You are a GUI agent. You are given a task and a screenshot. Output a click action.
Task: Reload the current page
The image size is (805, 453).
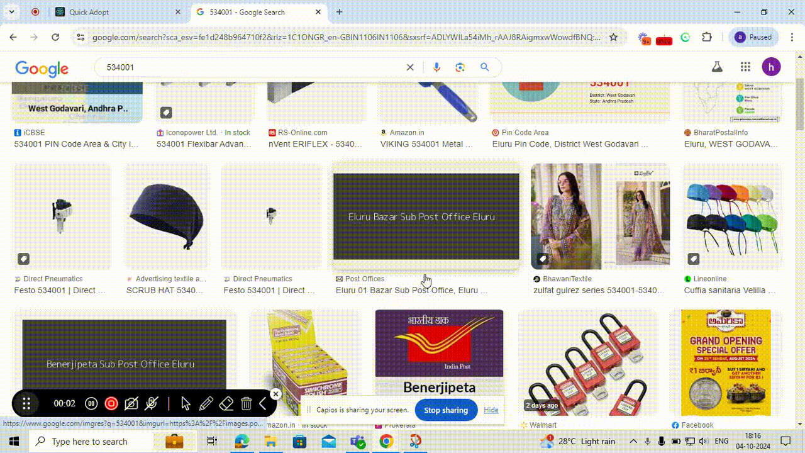55,37
